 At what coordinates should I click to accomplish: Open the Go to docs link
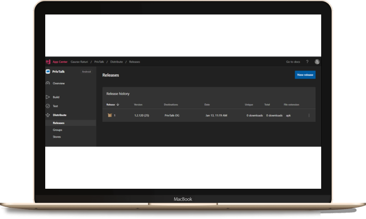point(293,62)
